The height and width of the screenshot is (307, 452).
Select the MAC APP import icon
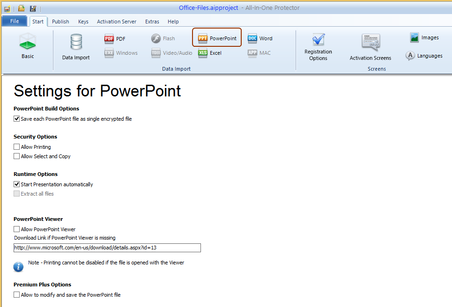pyautogui.click(x=252, y=53)
